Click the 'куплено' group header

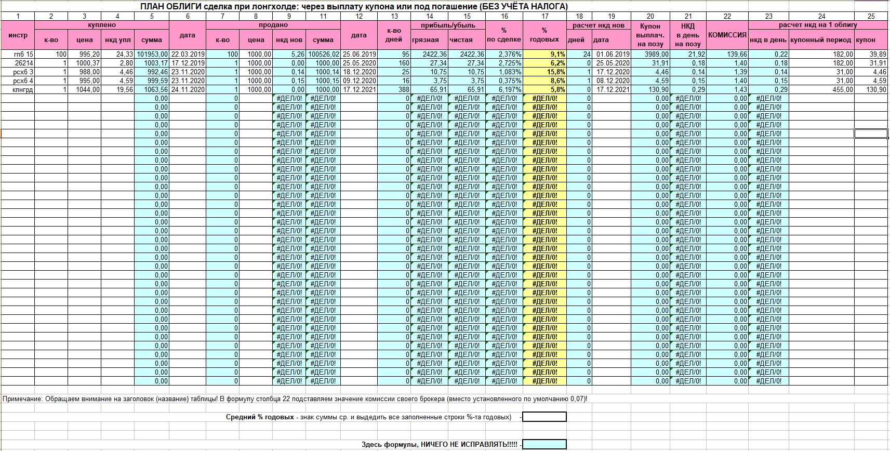[102, 25]
